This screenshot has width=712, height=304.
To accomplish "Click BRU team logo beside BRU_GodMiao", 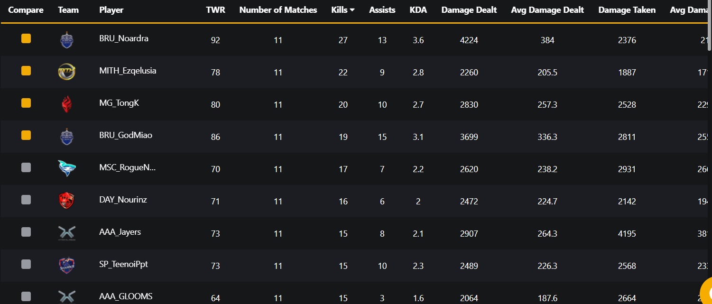I will 67,137.
